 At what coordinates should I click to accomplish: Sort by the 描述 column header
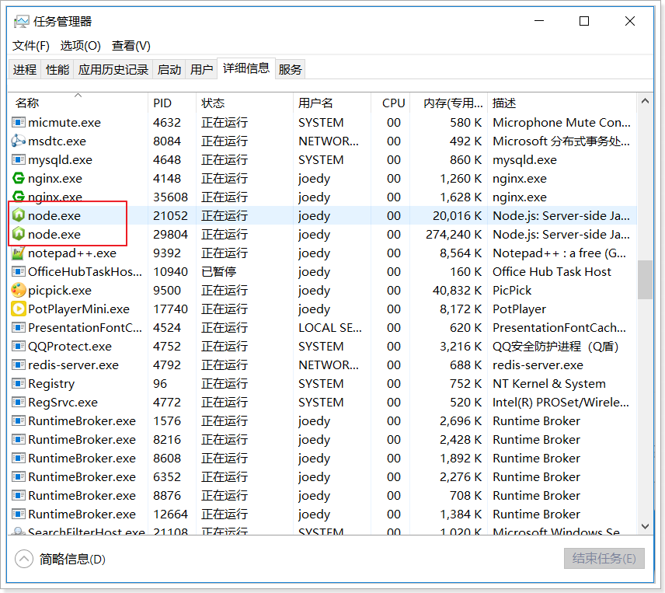562,103
